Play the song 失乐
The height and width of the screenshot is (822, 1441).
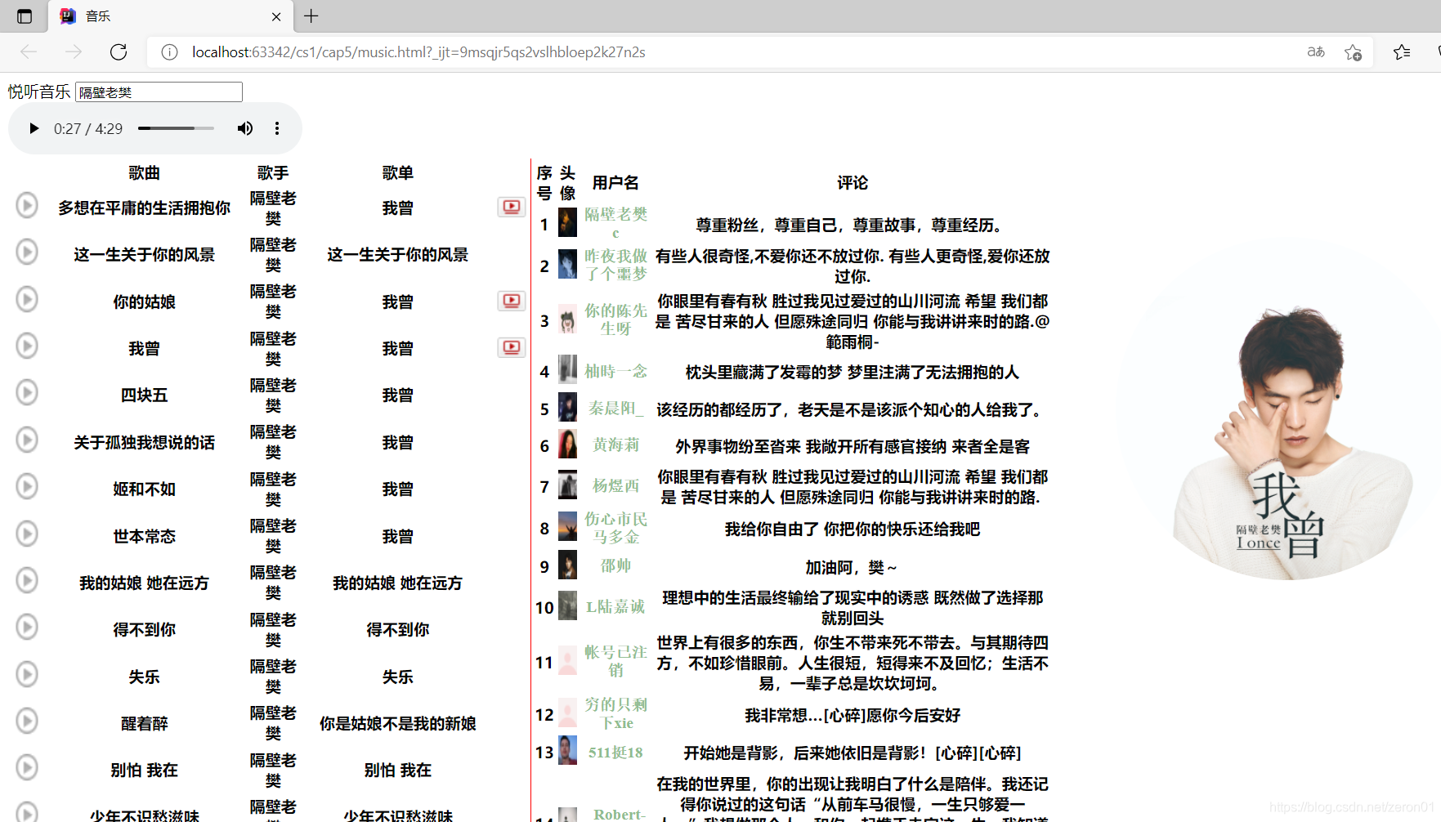tap(27, 674)
